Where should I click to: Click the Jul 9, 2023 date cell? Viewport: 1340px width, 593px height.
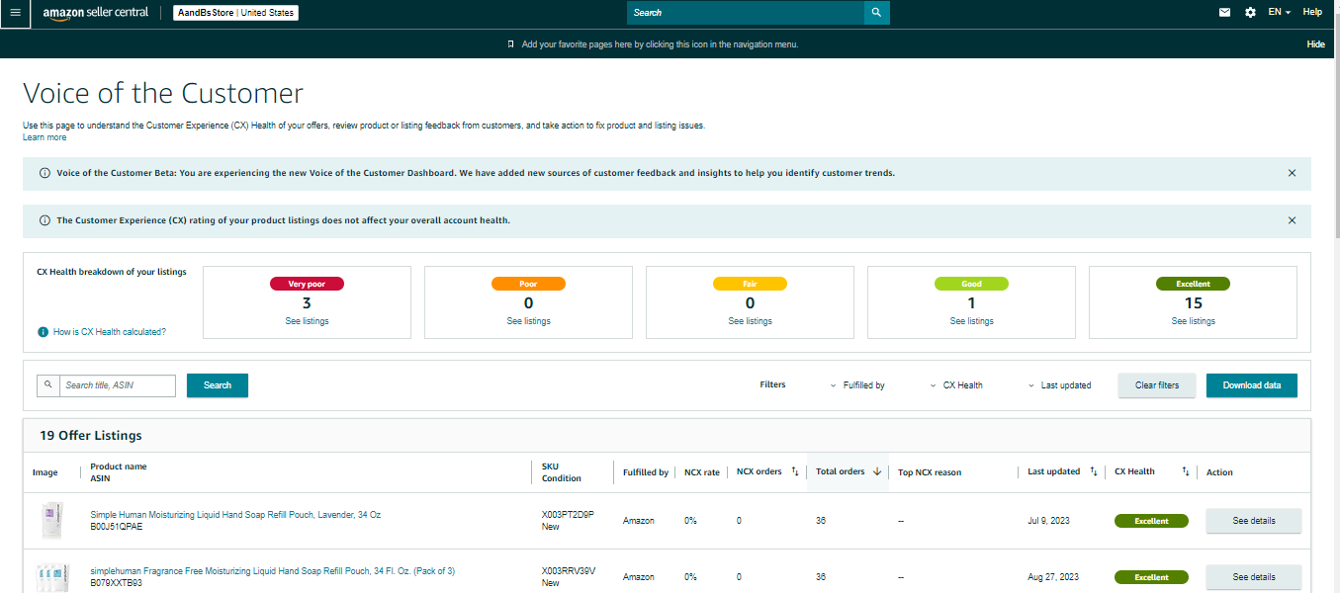[x=1048, y=521]
